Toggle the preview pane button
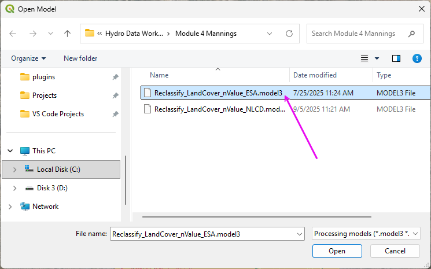 [396, 58]
